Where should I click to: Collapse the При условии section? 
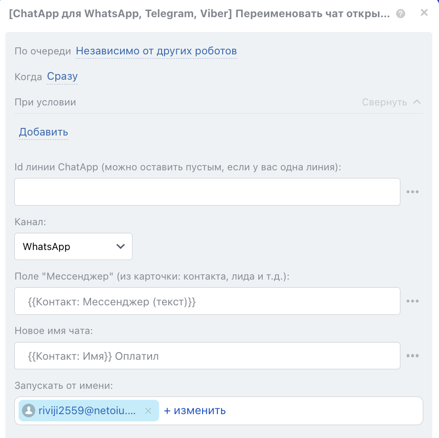pyautogui.click(x=384, y=102)
